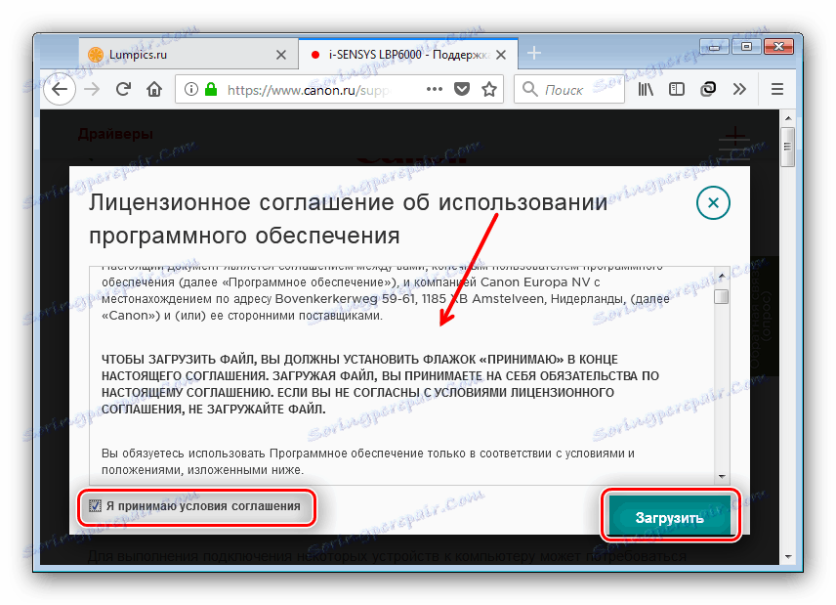This screenshot has height=605, width=836.
Task: Click the Загрузить download button
Action: tap(670, 515)
